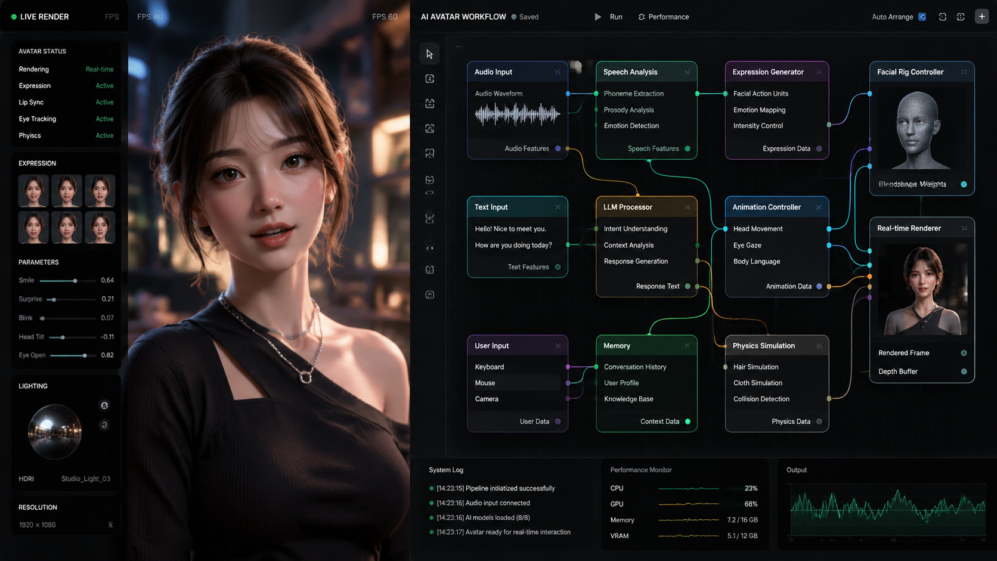
Task: Select the top-left expression preset thumbnail
Action: (33, 191)
